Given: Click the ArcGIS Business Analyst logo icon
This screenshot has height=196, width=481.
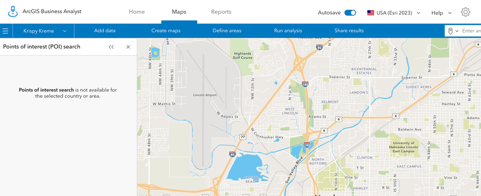Looking at the screenshot, I should [x=12, y=12].
